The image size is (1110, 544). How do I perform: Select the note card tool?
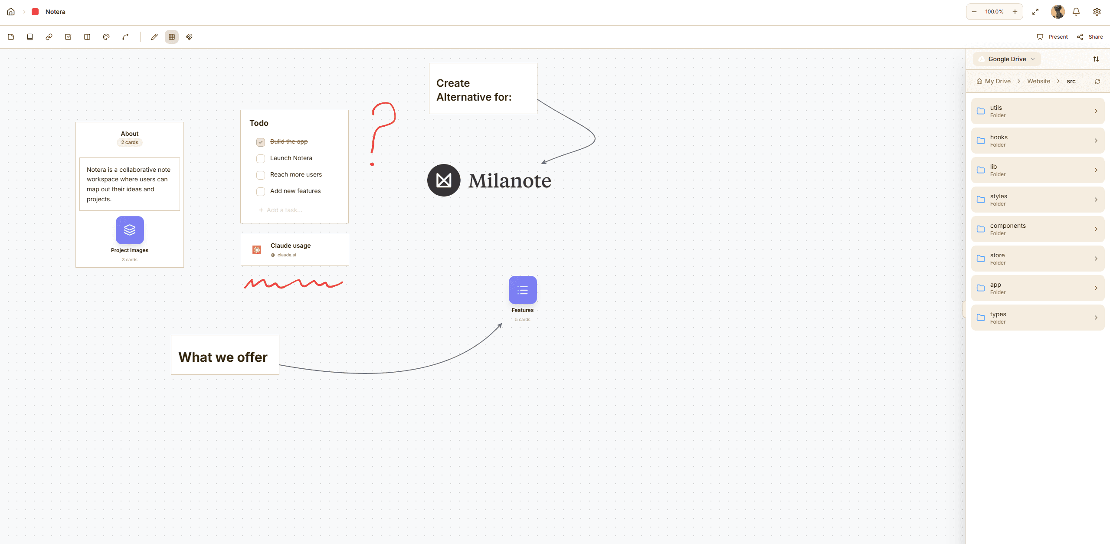pyautogui.click(x=11, y=37)
